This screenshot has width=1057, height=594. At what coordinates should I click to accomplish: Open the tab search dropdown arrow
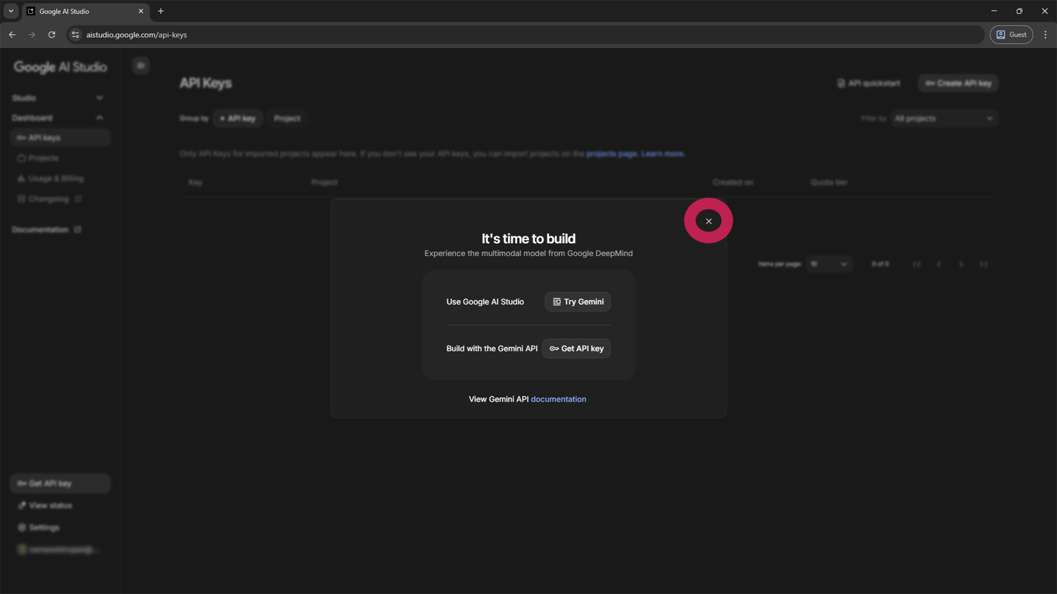click(x=11, y=11)
